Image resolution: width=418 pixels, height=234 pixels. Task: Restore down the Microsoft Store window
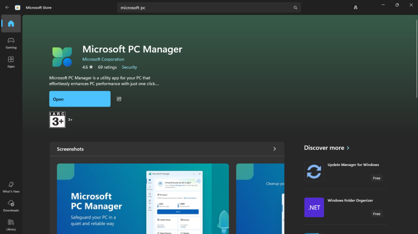point(397,5)
